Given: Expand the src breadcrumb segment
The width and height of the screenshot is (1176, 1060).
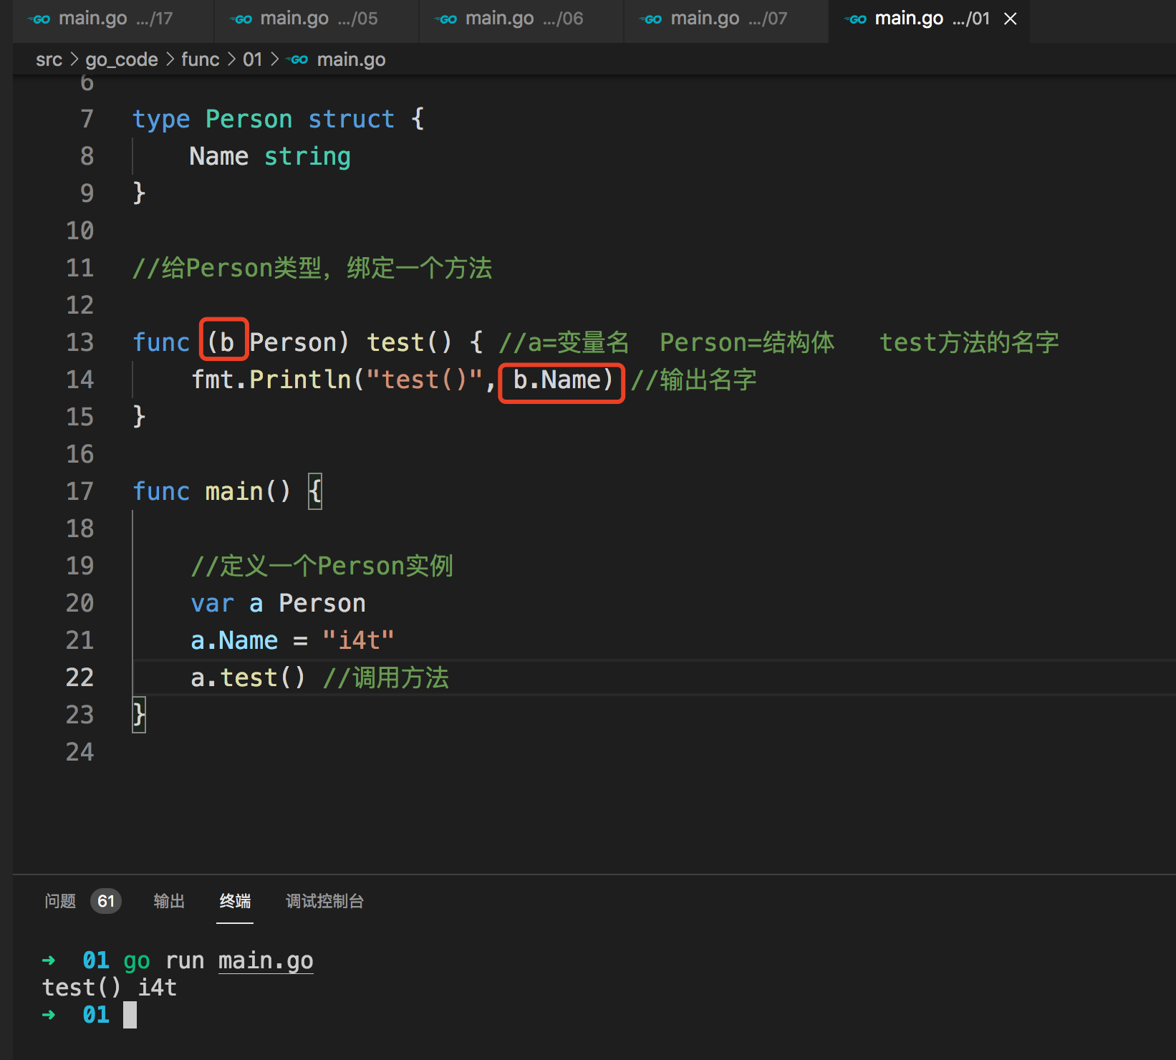Looking at the screenshot, I should point(49,59).
